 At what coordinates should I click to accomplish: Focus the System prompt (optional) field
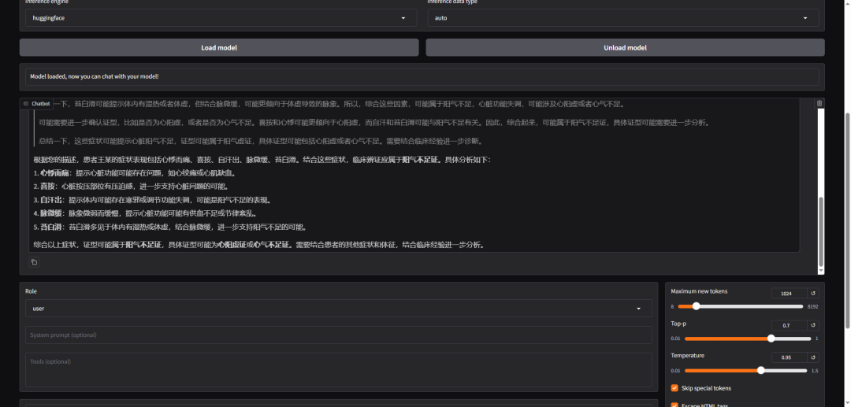click(339, 335)
